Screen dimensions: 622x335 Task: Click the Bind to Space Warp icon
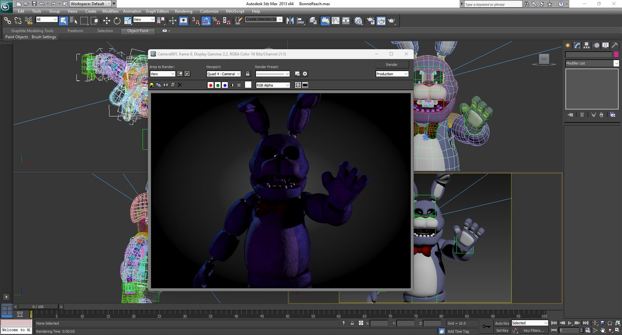pos(30,21)
